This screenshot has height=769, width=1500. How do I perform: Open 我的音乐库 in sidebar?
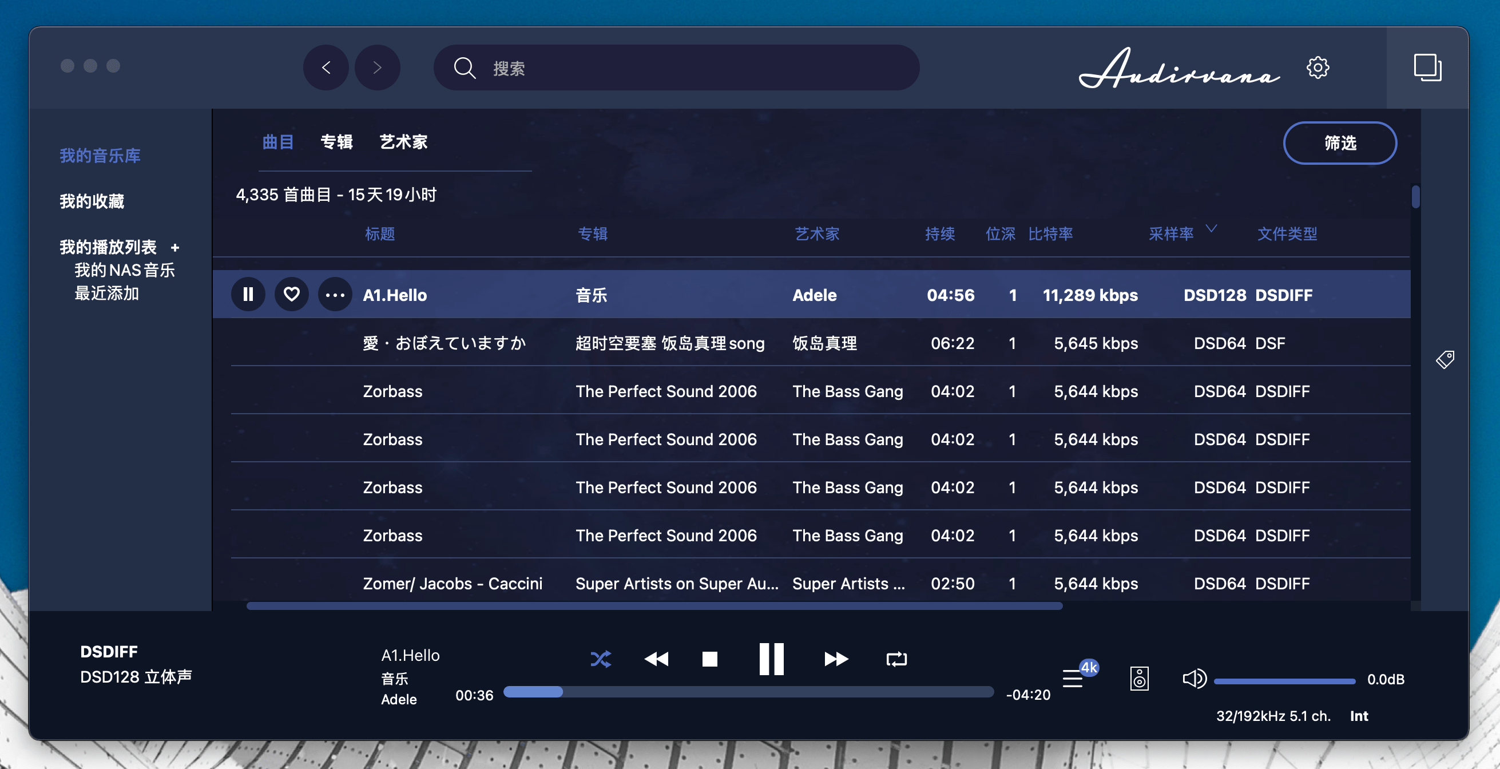[100, 156]
